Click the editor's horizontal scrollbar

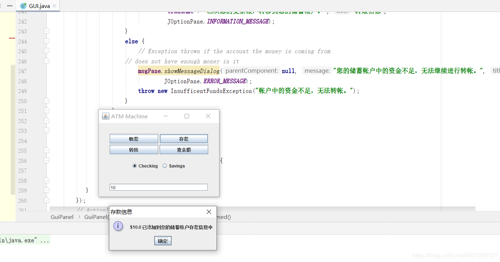click(x=262, y=209)
